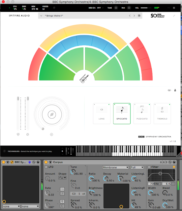
Task: Click the XY pad marker on BBC device
Action: tap(4, 201)
